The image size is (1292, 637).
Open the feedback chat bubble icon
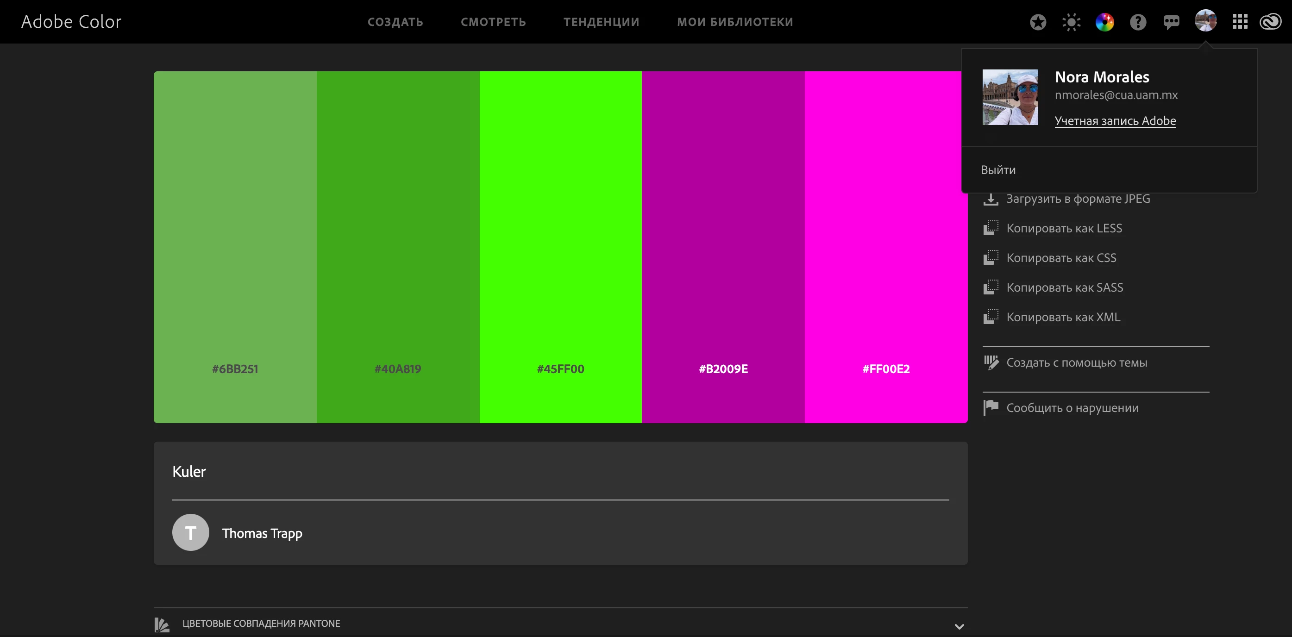(x=1171, y=22)
